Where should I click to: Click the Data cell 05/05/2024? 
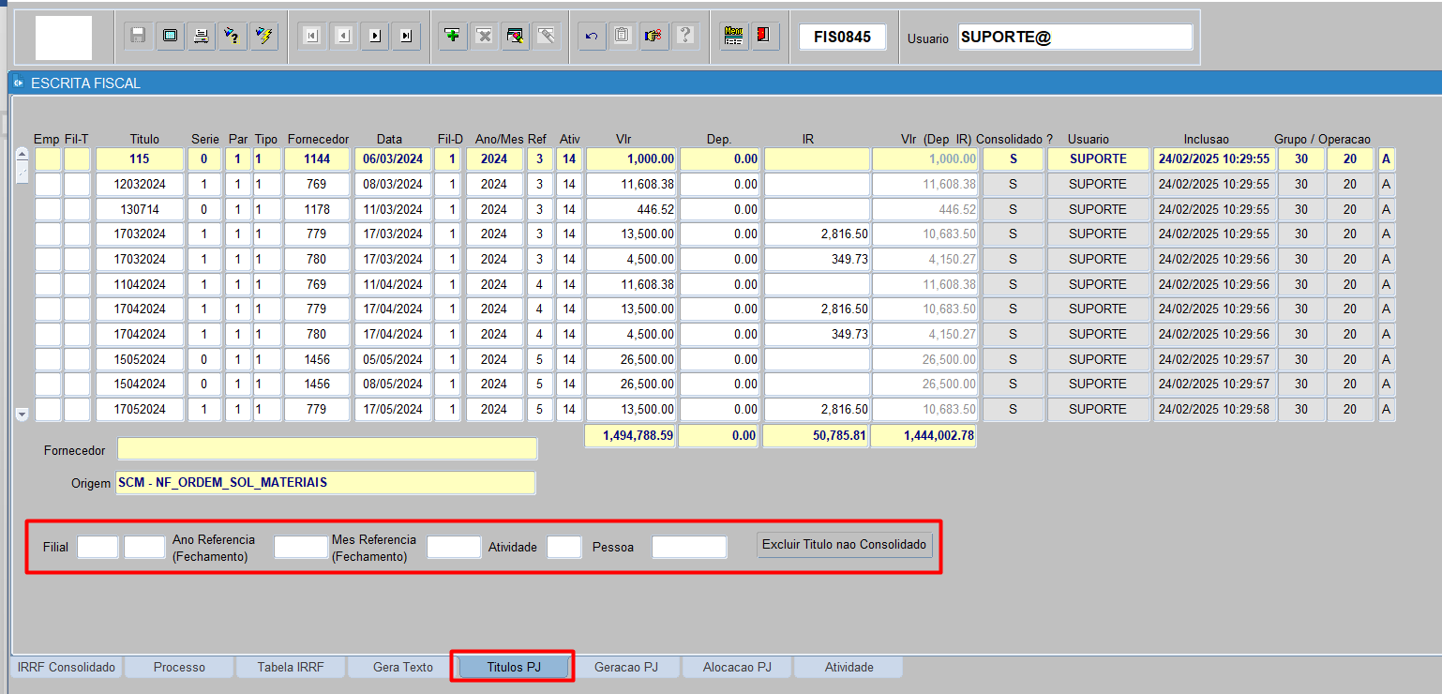(x=393, y=359)
